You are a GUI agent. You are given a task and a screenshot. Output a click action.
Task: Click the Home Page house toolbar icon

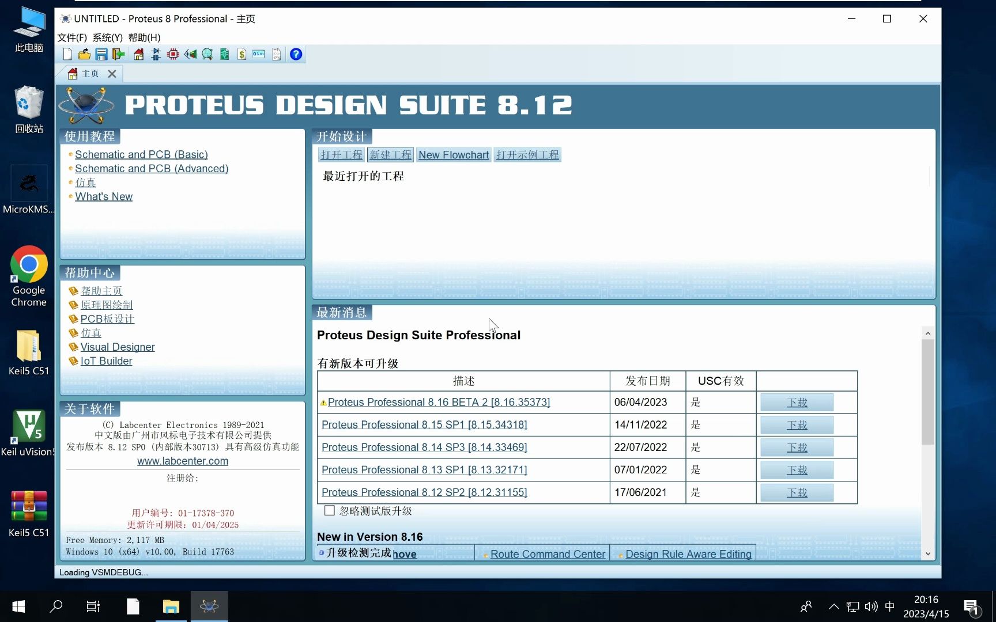138,54
